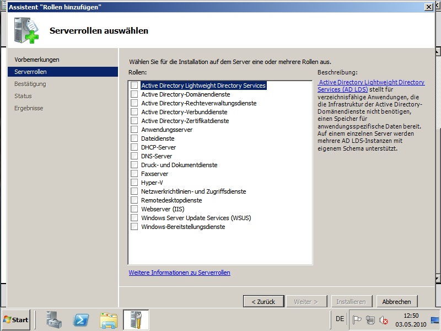The height and width of the screenshot is (331, 441).
Task: Go to the Vorbemerkungen wizard step
Action: 37,60
